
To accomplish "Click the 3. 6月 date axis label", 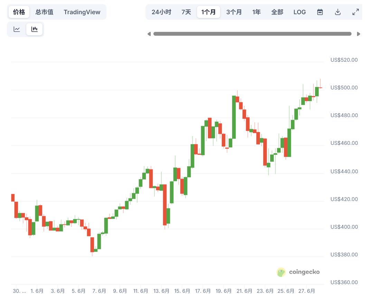I will click(x=58, y=291).
